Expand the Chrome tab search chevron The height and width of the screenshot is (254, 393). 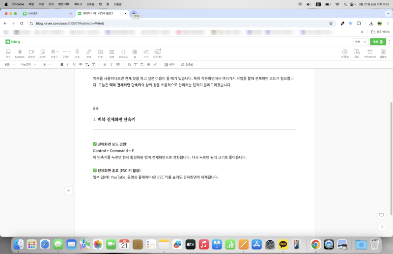388,14
